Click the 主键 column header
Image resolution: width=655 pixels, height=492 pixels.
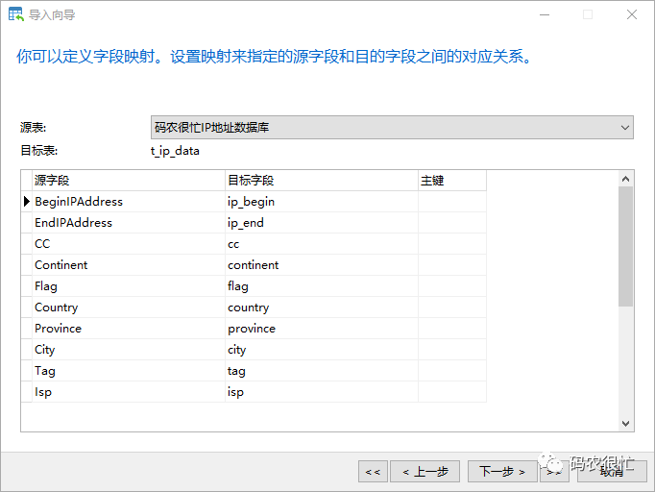(452, 181)
